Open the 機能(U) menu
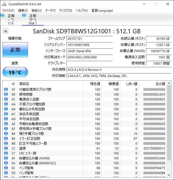The height and width of the screenshot is (180, 174). [36, 11]
